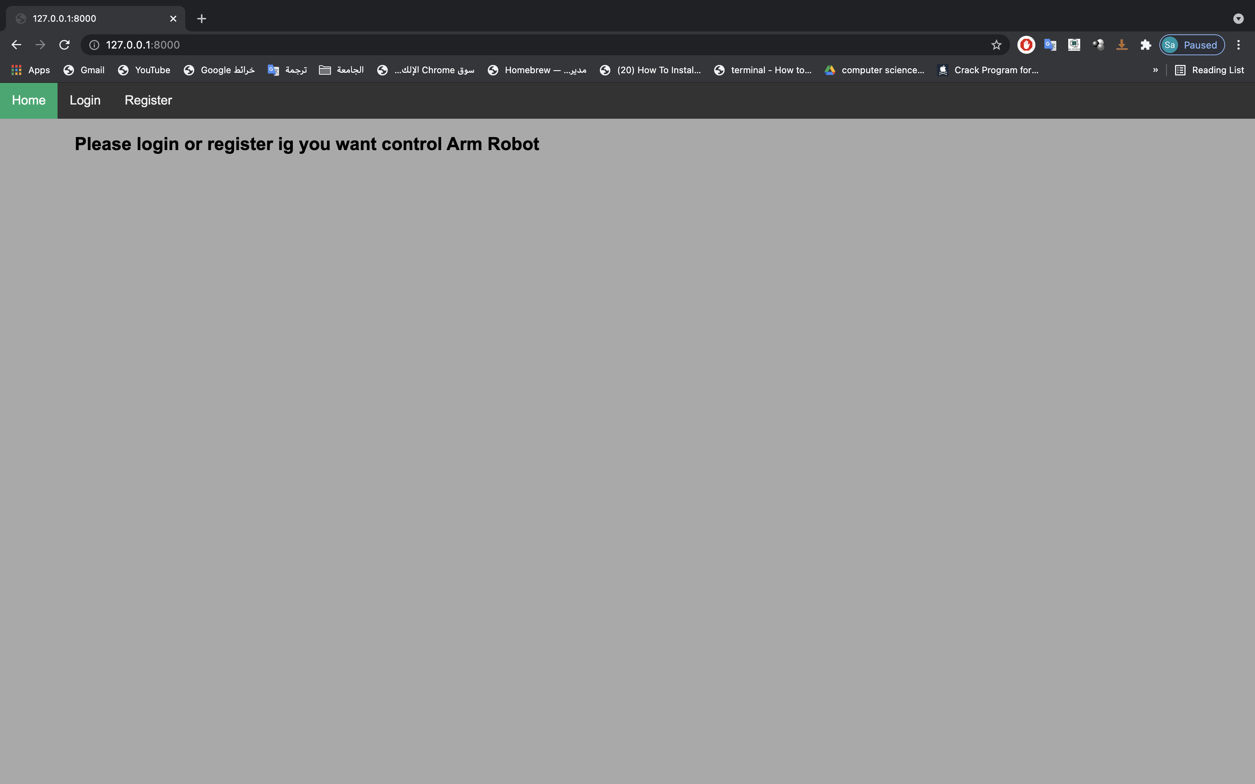Open the tab dropdown arrow at top right

click(x=1239, y=19)
